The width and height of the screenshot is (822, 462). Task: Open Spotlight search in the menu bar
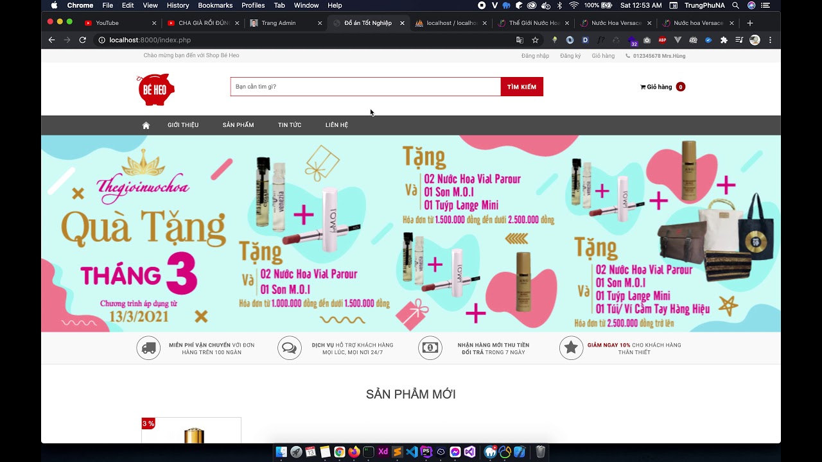735,5
